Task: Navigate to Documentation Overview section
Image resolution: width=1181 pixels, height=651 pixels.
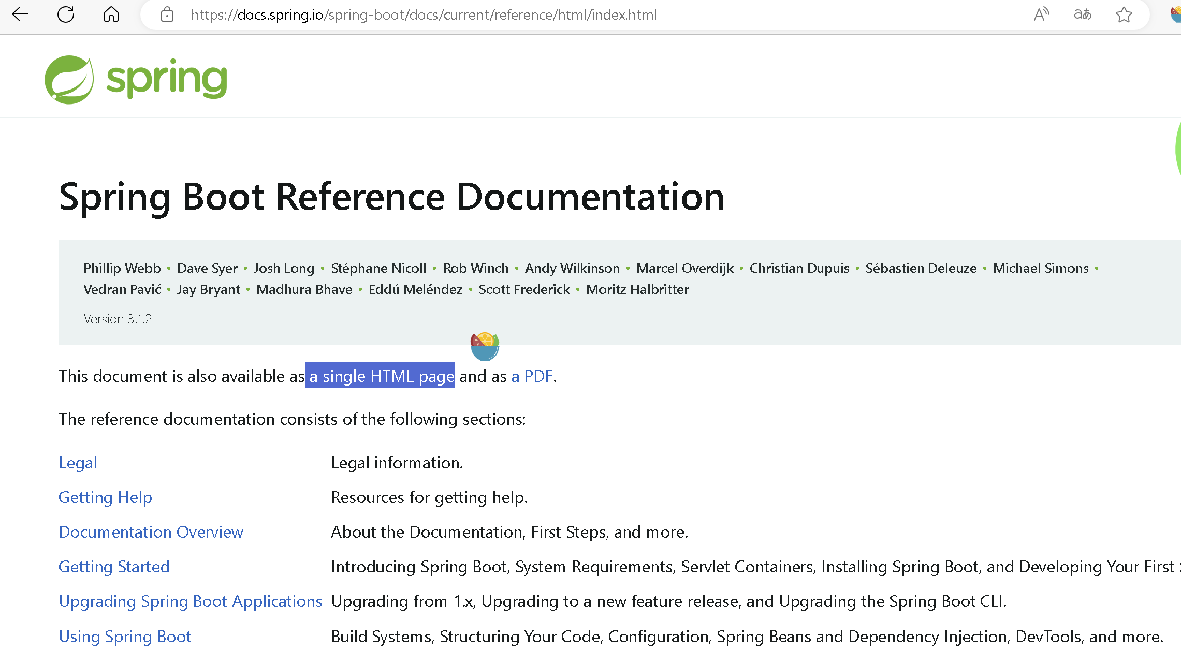Action: coord(152,531)
